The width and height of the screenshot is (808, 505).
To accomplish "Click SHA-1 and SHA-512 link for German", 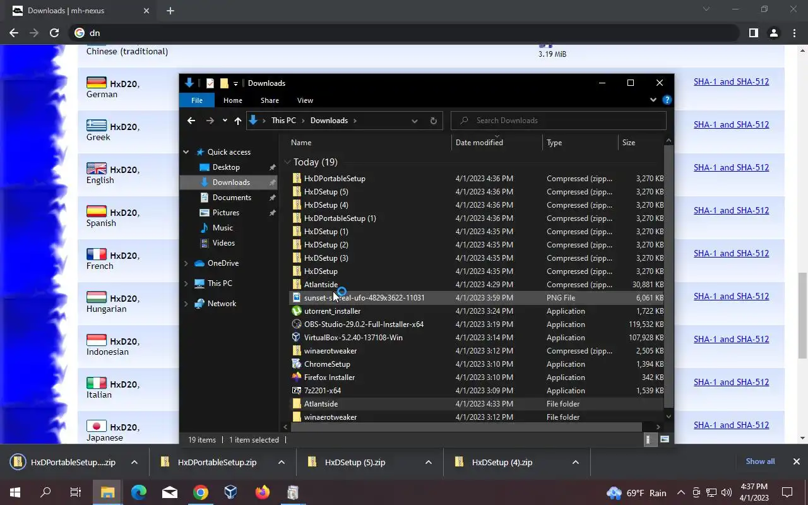I will click(x=731, y=81).
